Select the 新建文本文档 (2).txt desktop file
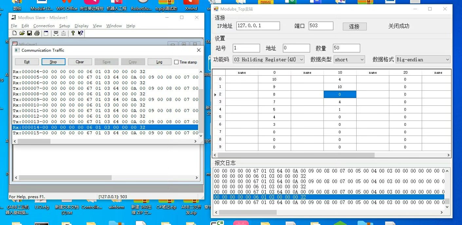This screenshot has height=225, width=462. (x=67, y=207)
